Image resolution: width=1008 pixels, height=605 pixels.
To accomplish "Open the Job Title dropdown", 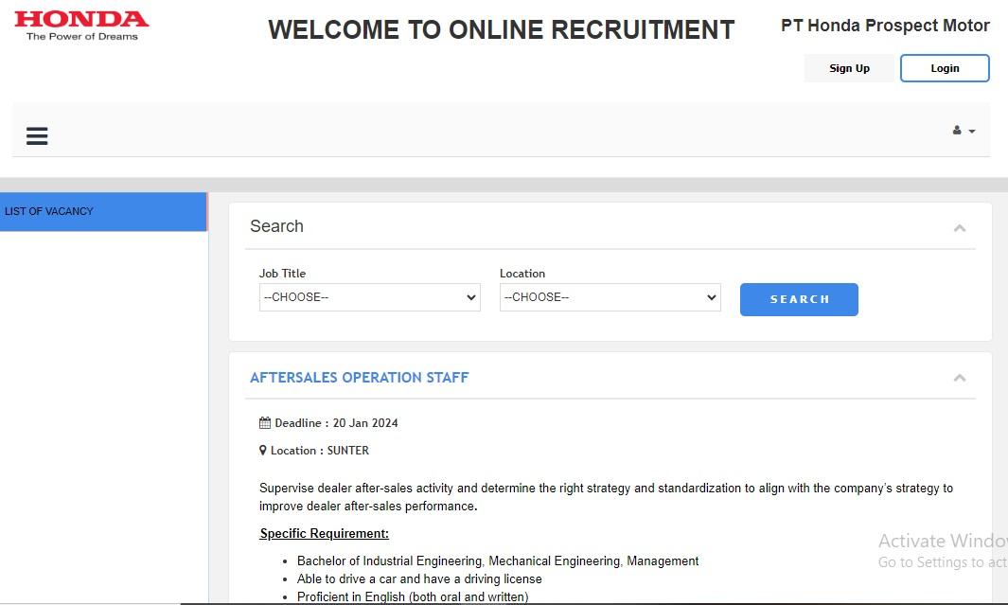I will 369,297.
